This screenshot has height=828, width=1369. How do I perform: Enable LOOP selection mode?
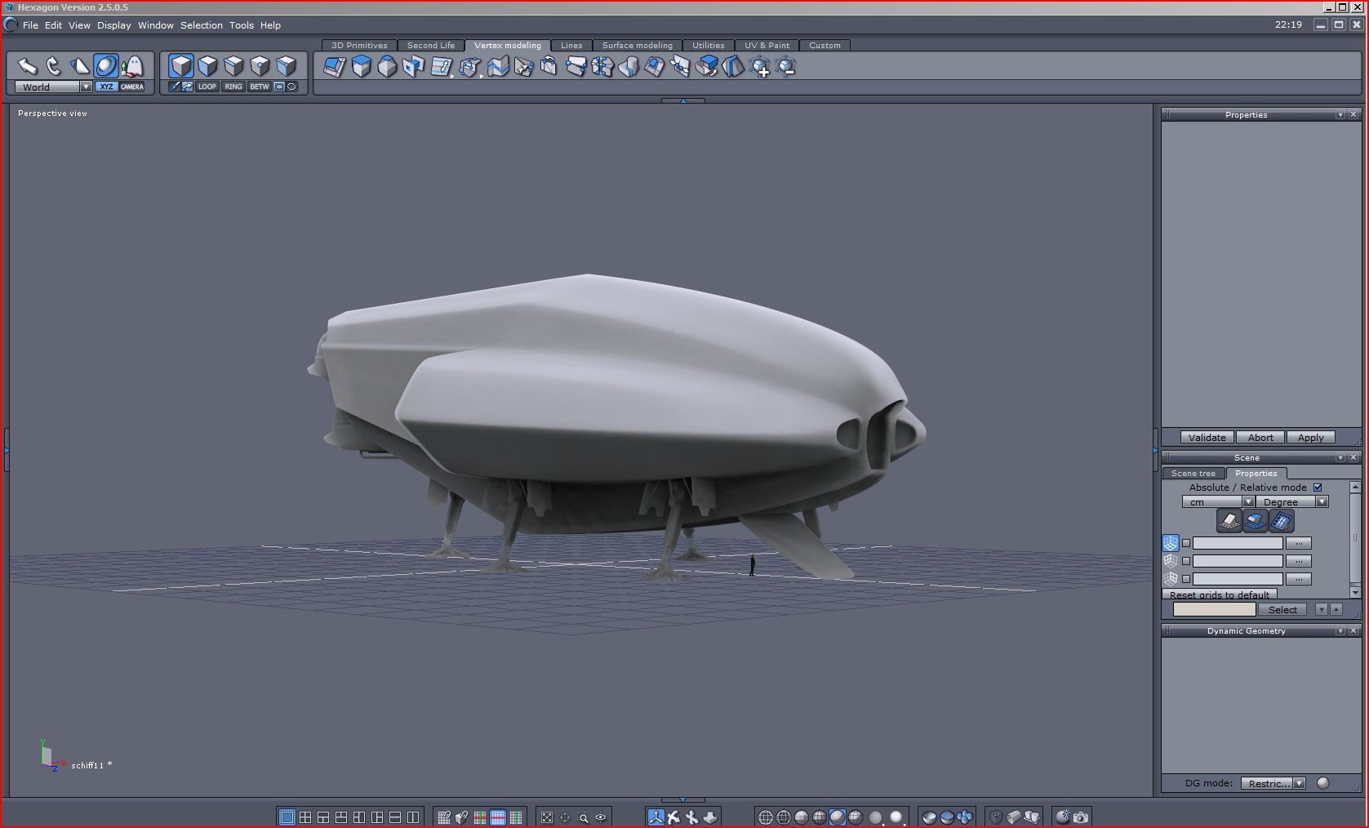pyautogui.click(x=207, y=87)
